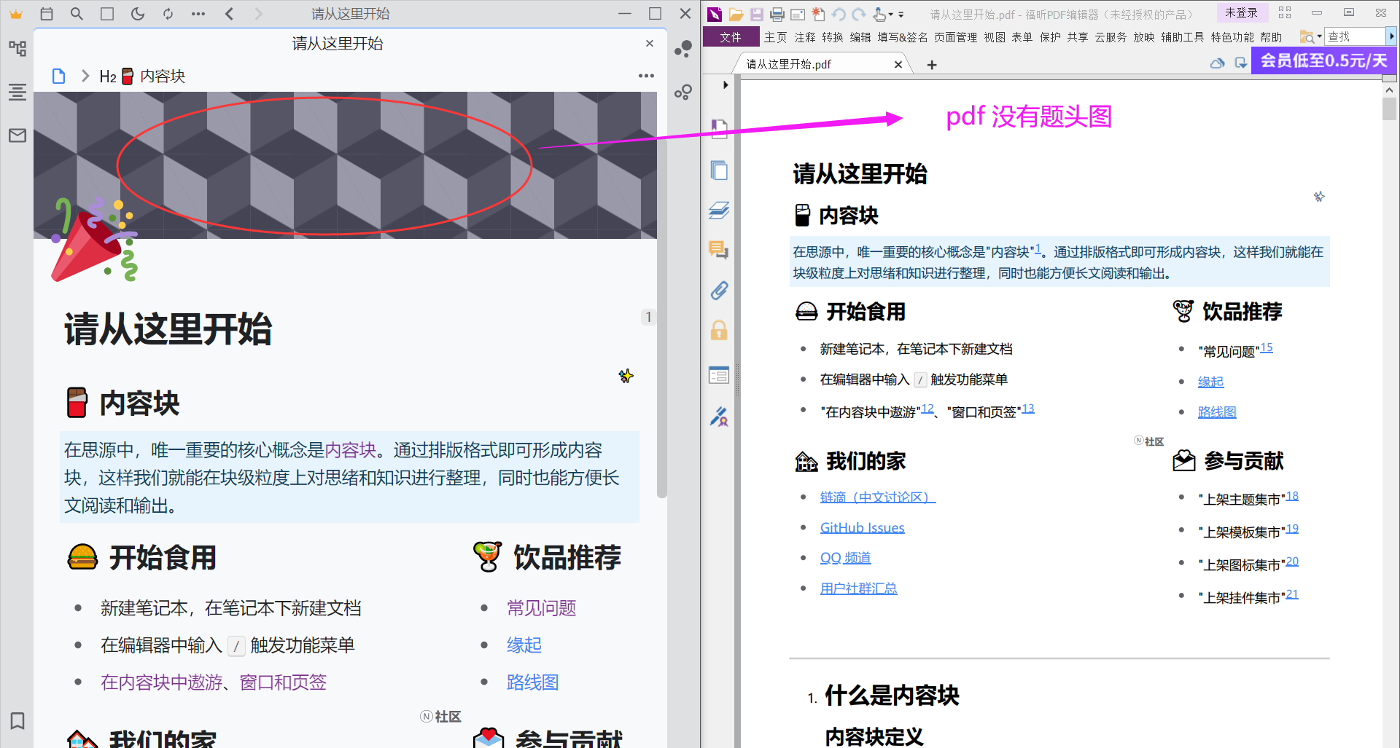This screenshot has height=748, width=1400.
Task: Open the search options dropdown beside find box
Action: coord(1319,36)
